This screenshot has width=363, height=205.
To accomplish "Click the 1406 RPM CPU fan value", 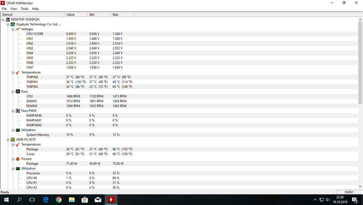I will 73,96.
